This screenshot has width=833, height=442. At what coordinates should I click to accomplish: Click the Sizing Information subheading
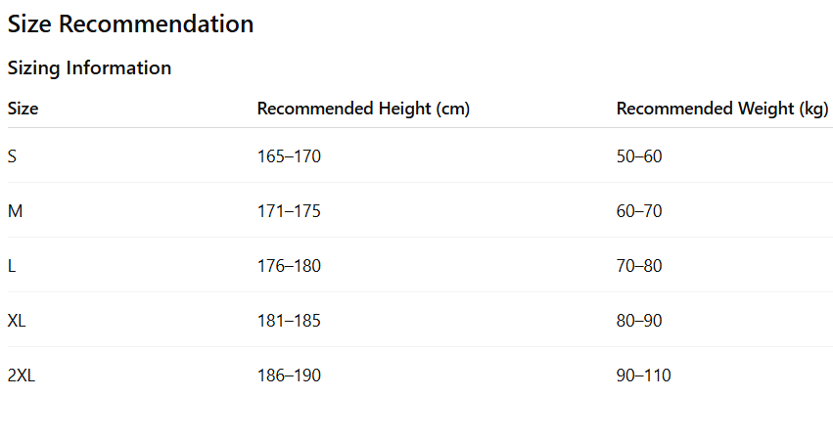click(89, 68)
